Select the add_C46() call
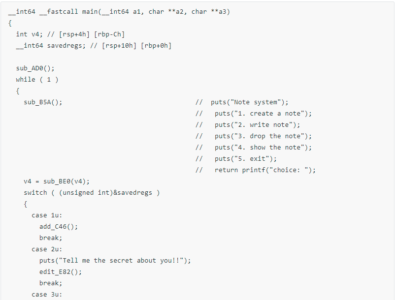 pyautogui.click(x=59, y=226)
